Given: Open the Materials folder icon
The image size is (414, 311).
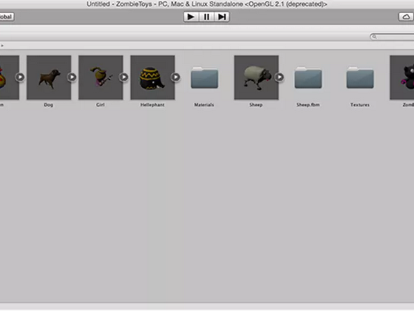Looking at the screenshot, I should 204,77.
